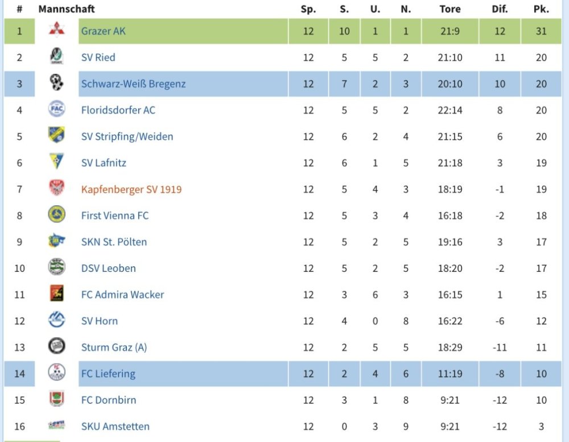
Task: Click the First Vienna FC logo
Action: click(x=56, y=215)
